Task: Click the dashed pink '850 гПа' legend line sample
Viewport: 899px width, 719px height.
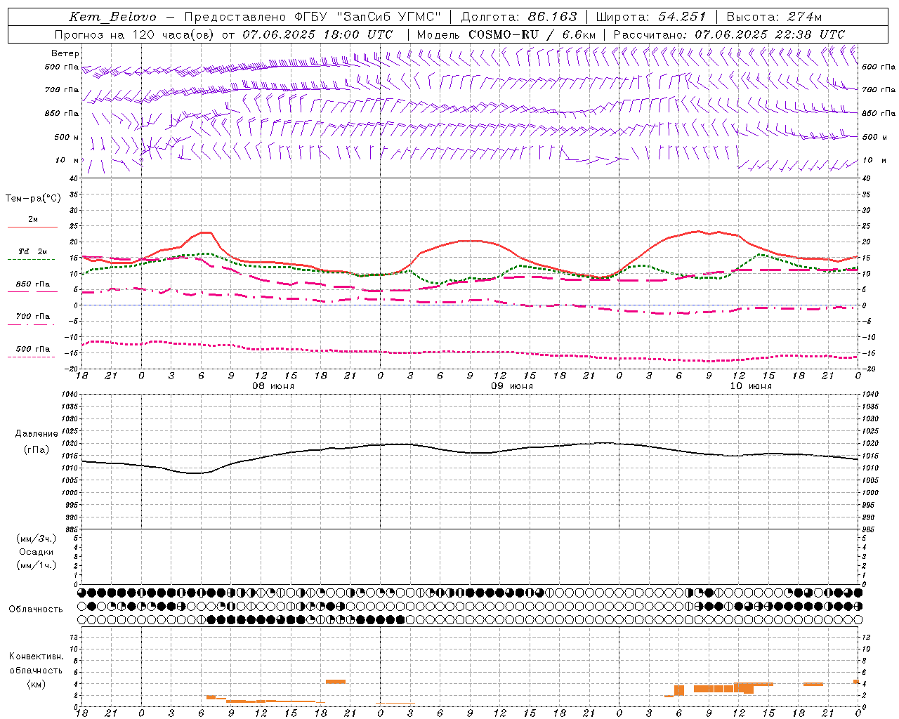Action: click(x=32, y=291)
